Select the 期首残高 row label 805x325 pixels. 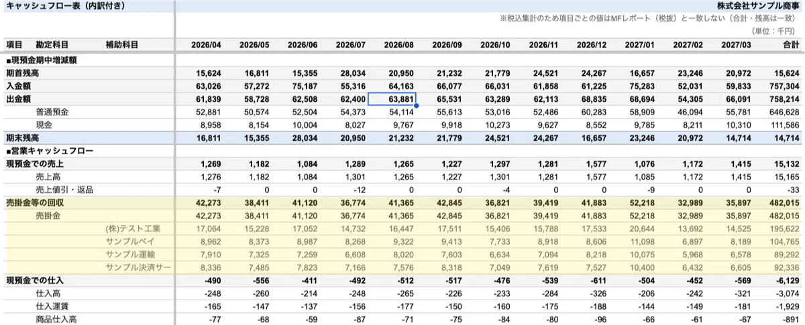pyautogui.click(x=21, y=72)
